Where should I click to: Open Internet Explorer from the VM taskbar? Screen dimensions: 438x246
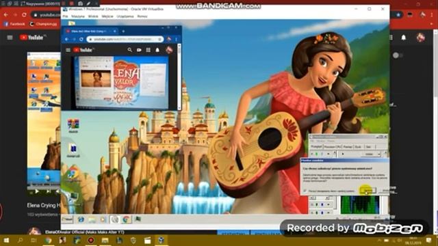click(x=81, y=219)
